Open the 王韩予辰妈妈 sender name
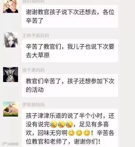Image resolution: width=135 pixels, height=147 pixels. point(36,36)
